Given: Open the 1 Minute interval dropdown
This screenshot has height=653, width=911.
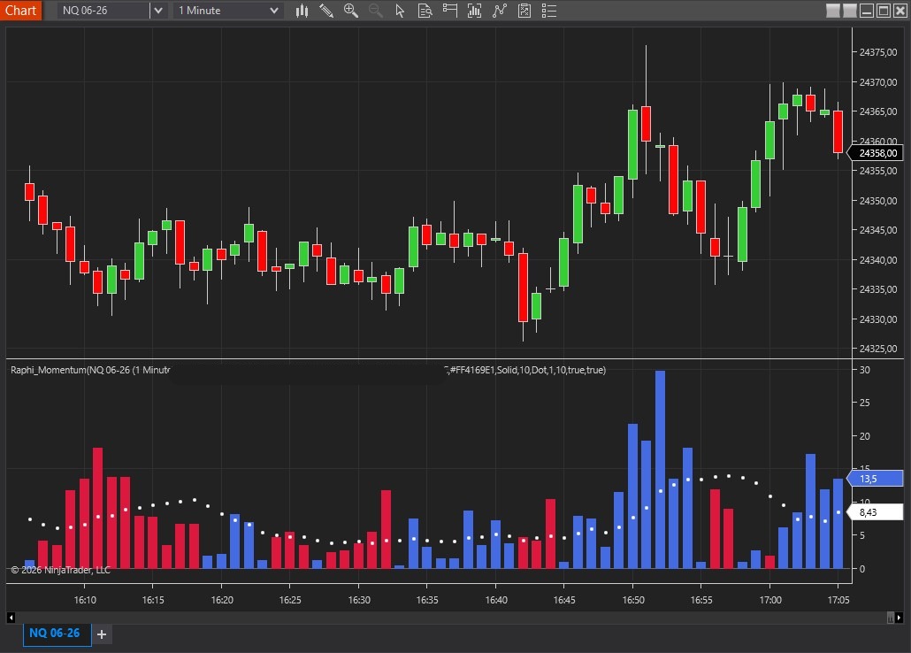Looking at the screenshot, I should click(x=228, y=11).
